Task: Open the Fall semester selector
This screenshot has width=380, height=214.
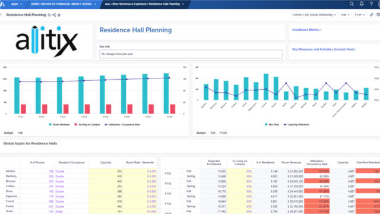Action: click(346, 15)
